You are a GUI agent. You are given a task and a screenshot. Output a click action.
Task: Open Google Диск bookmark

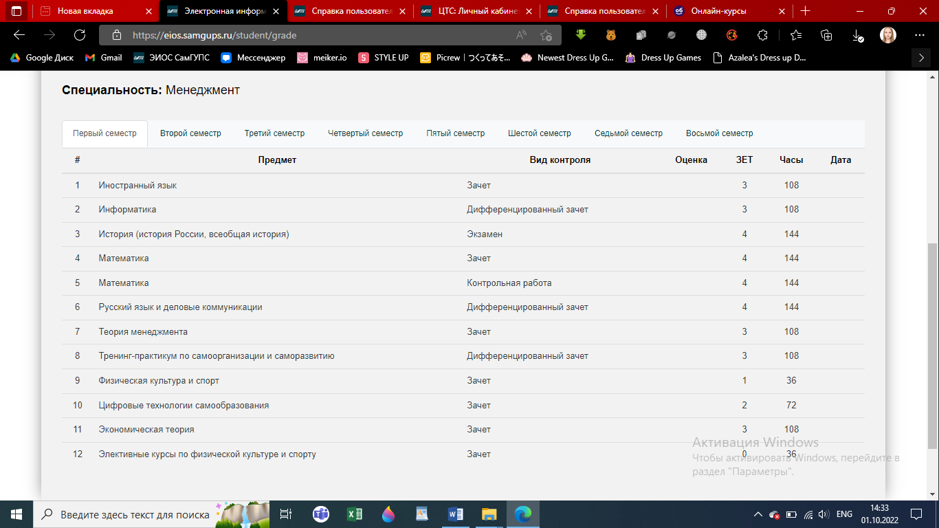coord(42,58)
